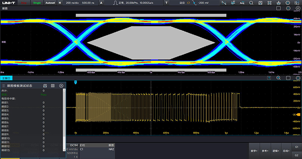The width and height of the screenshot is (302, 159).
Task: Click the upper gray mask bar
Action: 151,15
